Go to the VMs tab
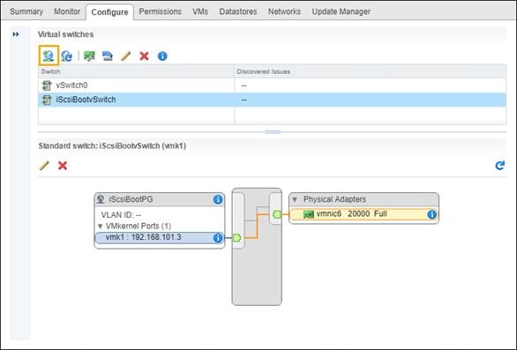 [x=200, y=11]
